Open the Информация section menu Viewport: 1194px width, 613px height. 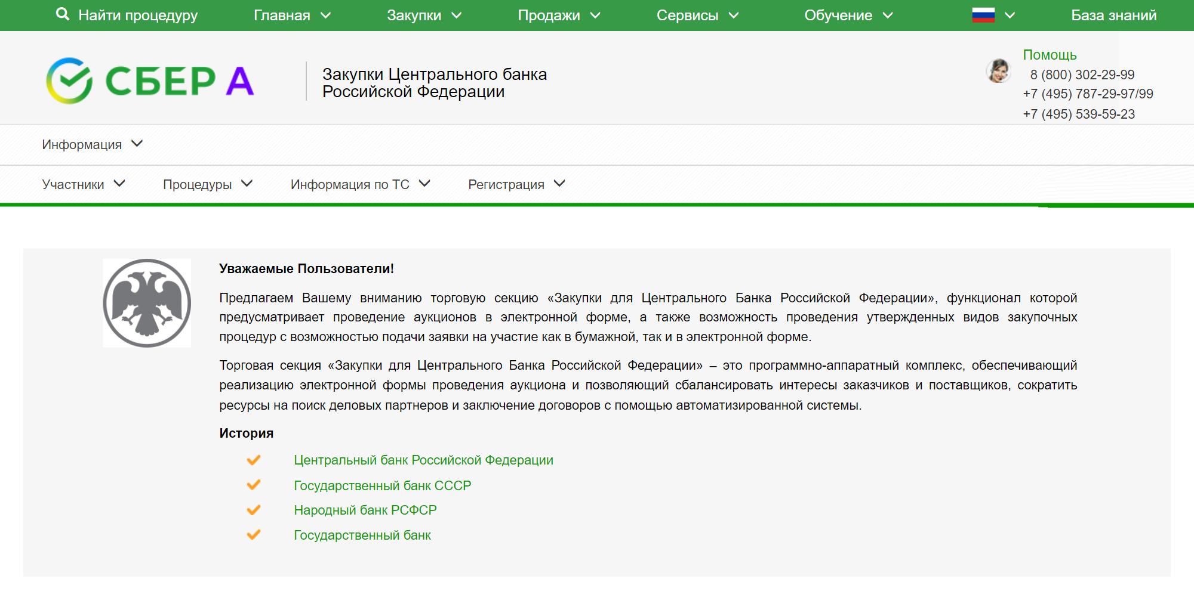(82, 145)
